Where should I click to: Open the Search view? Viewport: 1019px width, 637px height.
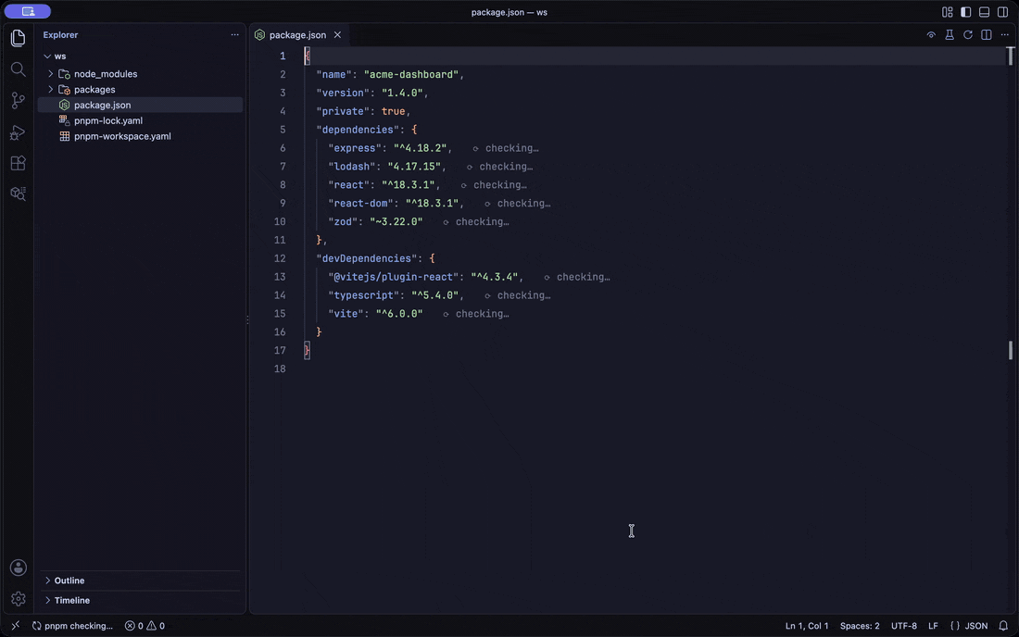[19, 69]
